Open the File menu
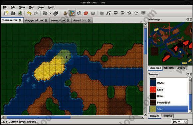This screenshot has width=193, height=125. (5, 7)
